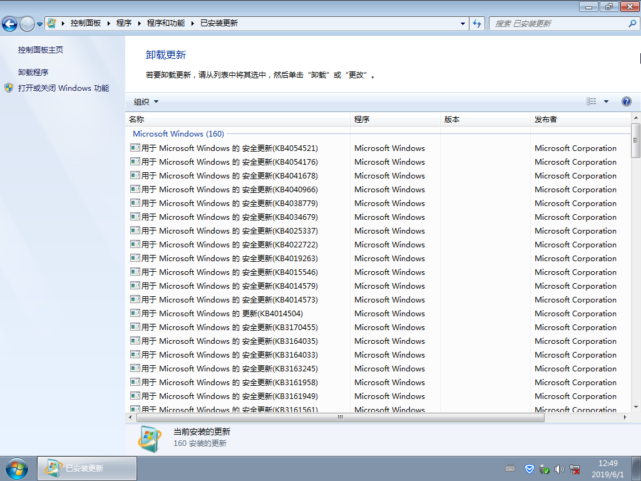The width and height of the screenshot is (641, 481).
Task: Click the icon of update KB3170455
Action: point(135,327)
